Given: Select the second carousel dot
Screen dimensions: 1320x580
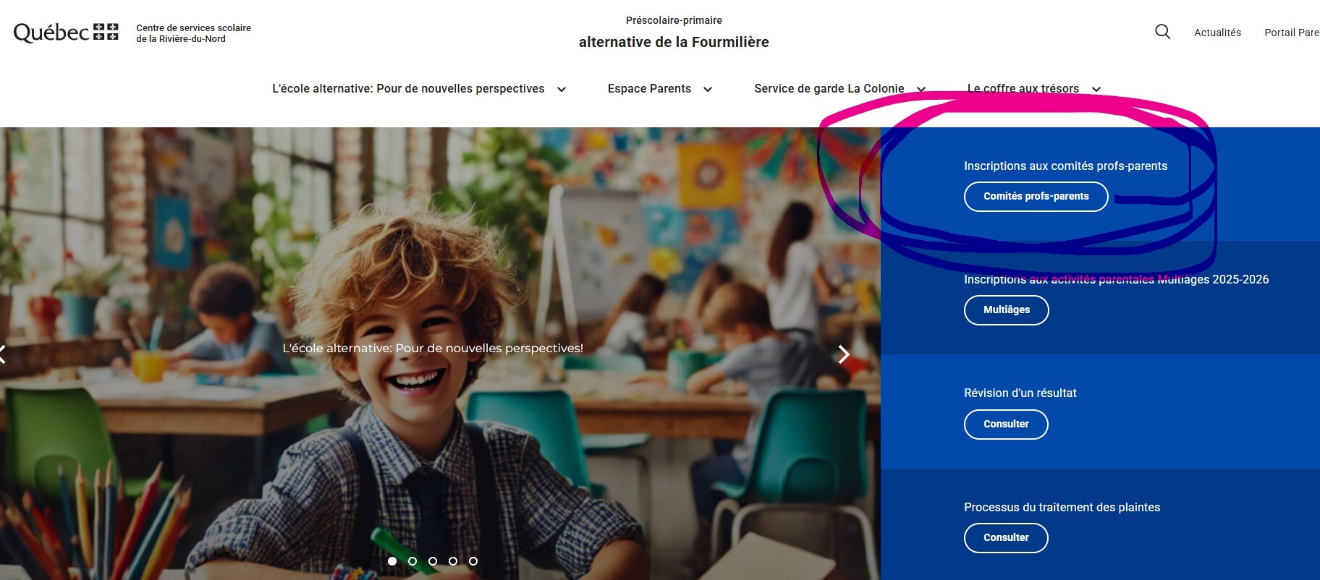Looking at the screenshot, I should 412,561.
